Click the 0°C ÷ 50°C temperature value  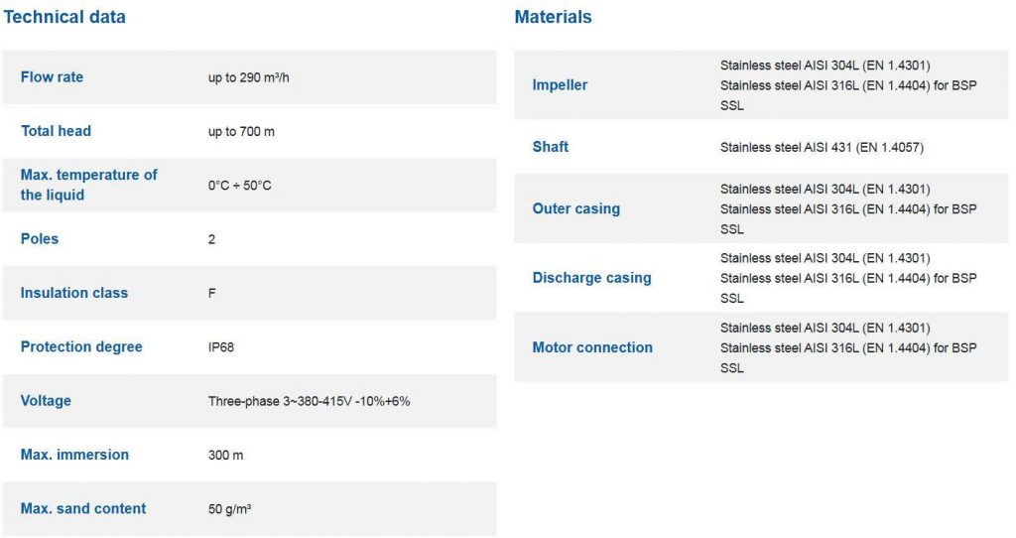click(x=240, y=186)
